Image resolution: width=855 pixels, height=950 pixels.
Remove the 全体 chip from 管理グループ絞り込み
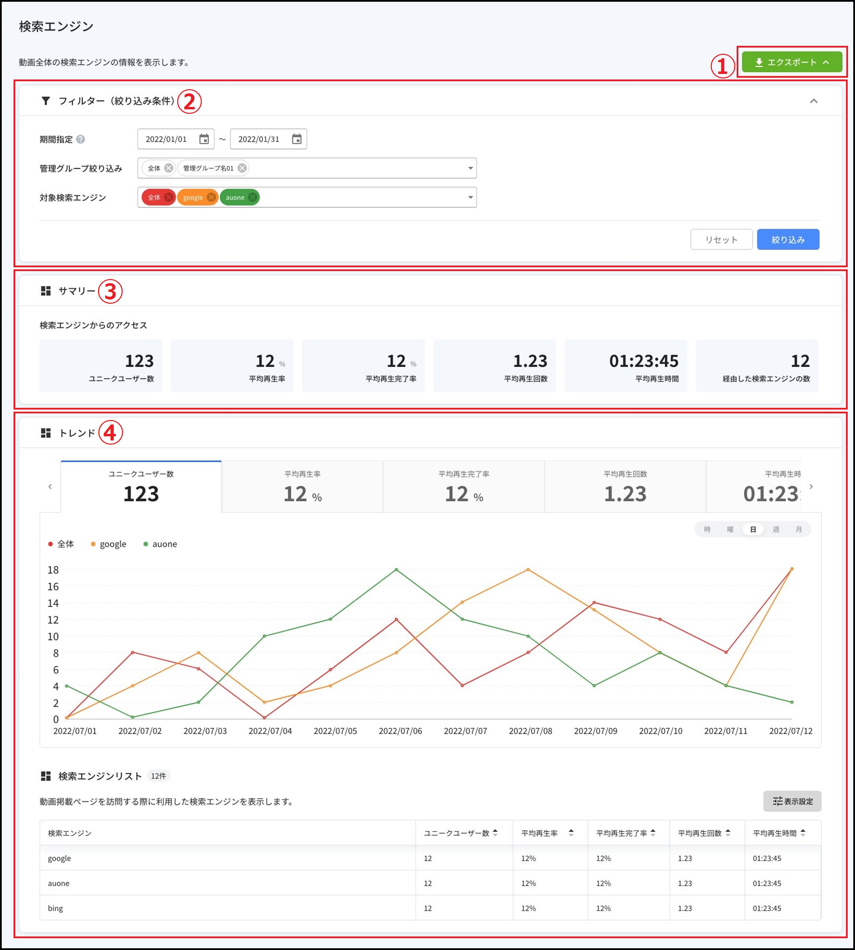pyautogui.click(x=169, y=168)
